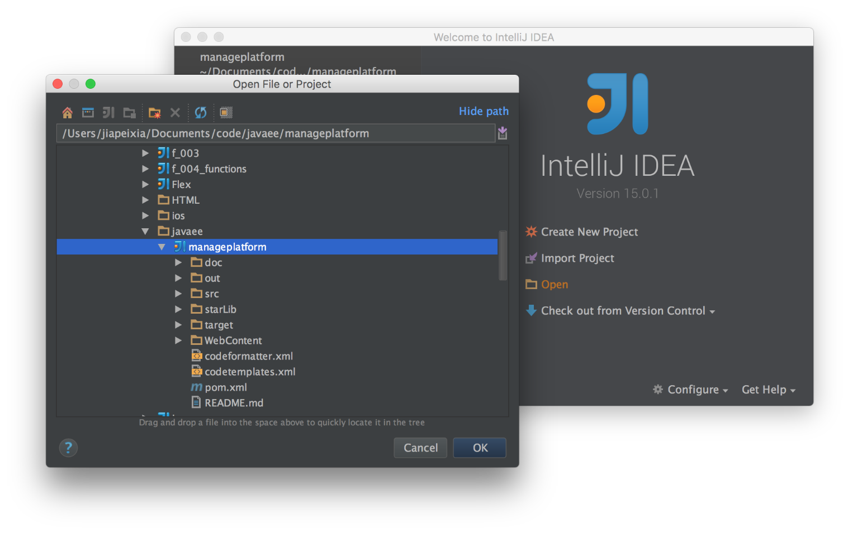
Task: Select README.md in the tree
Action: pos(277,403)
